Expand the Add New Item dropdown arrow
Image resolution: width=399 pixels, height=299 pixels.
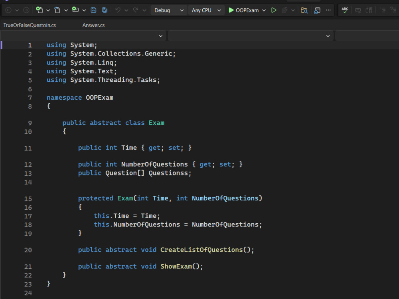(84, 10)
